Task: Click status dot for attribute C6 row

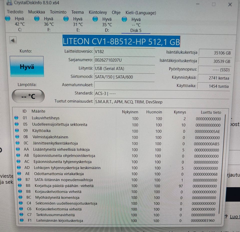Action: pyautogui.click(x=21, y=208)
